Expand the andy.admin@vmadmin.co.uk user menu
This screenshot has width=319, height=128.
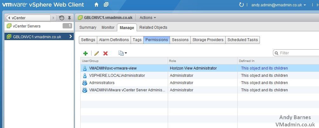279,5
